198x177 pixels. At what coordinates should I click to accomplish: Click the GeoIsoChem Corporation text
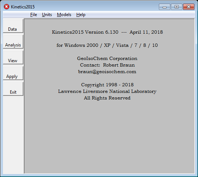tap(107, 59)
